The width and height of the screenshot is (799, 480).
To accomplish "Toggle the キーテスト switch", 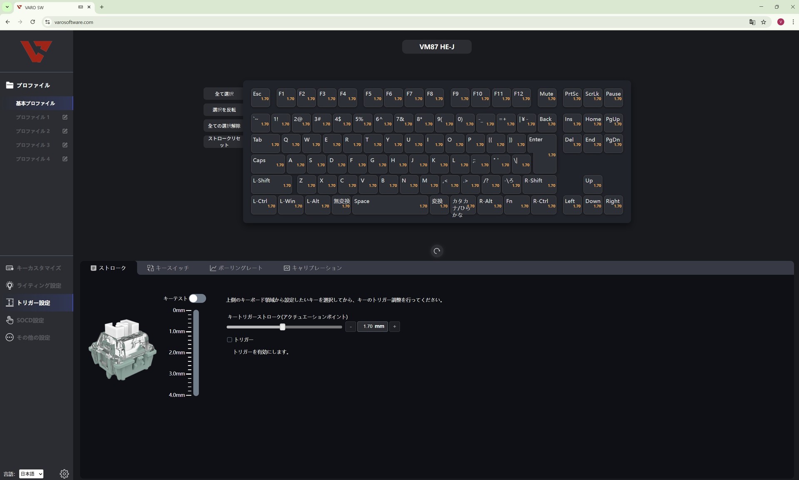I will pyautogui.click(x=197, y=298).
